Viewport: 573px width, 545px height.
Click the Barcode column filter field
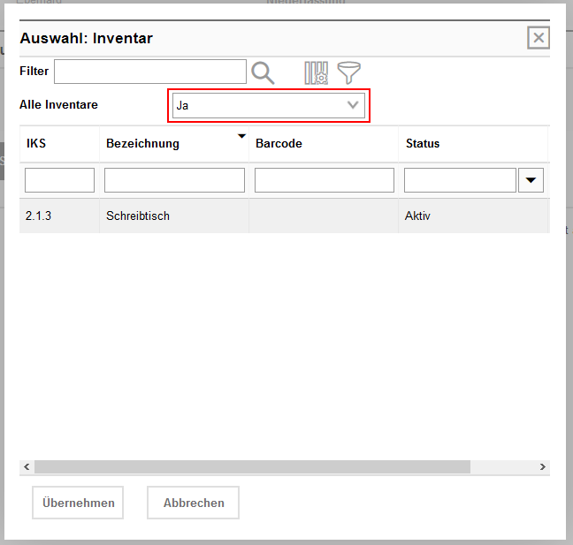pyautogui.click(x=325, y=180)
